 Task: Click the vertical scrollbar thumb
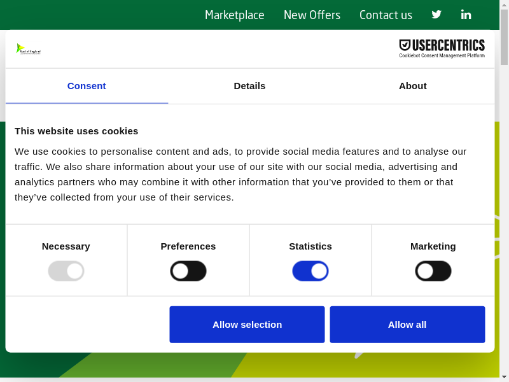coord(504,38)
